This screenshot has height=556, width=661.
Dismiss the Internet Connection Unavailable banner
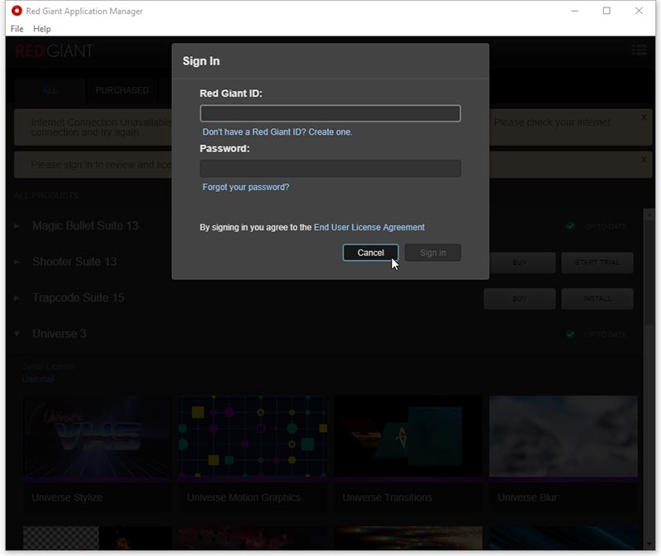coord(644,117)
